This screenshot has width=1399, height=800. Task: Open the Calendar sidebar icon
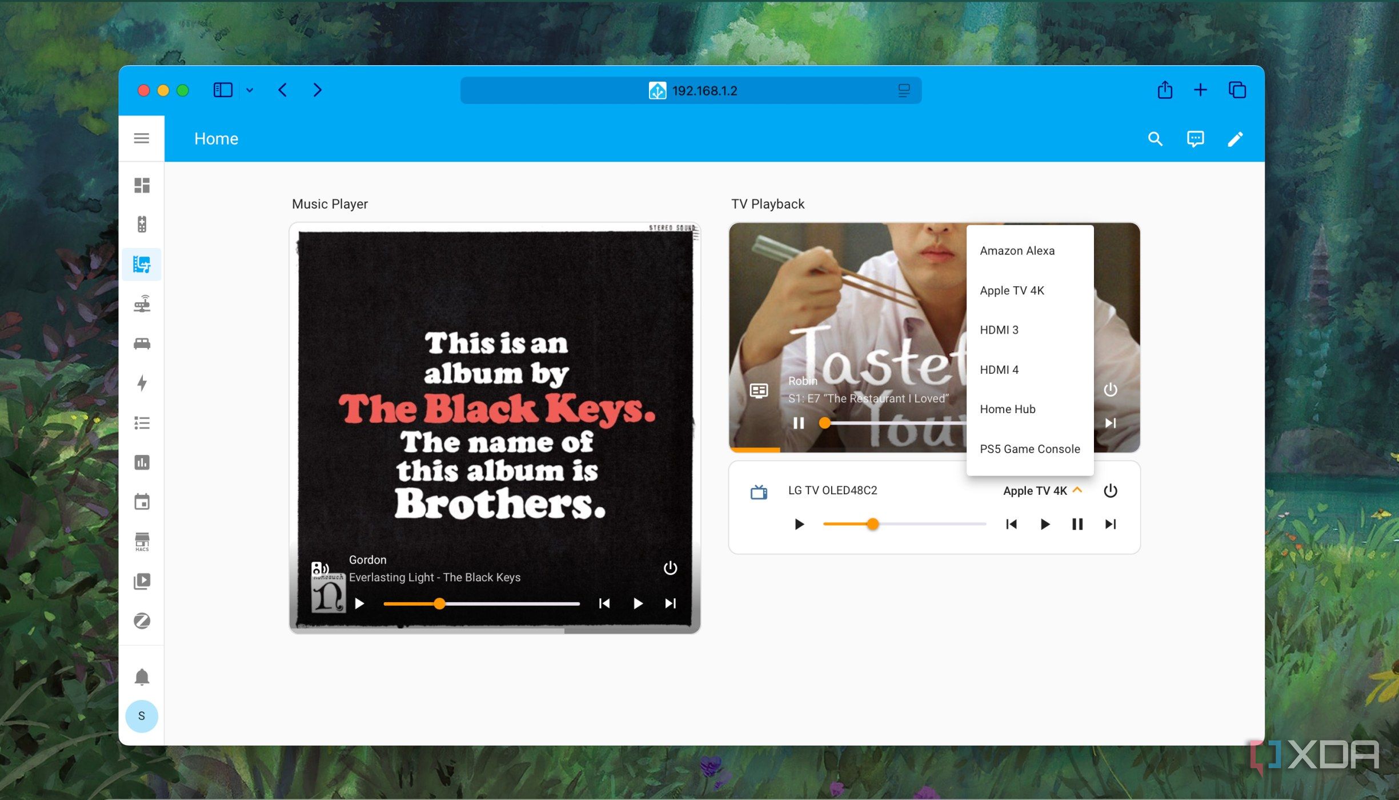tap(142, 502)
